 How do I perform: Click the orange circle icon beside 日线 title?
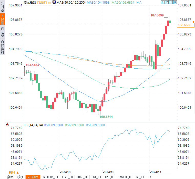point(49,3)
